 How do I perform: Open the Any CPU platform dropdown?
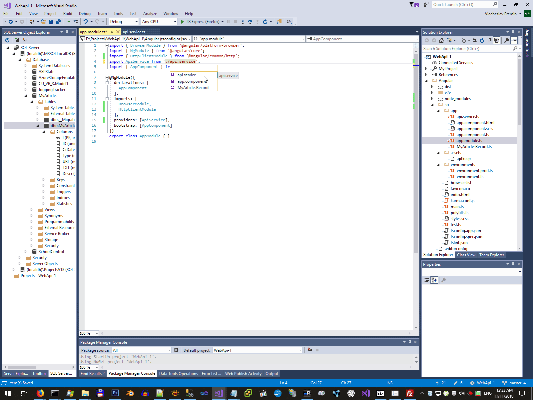pyautogui.click(x=159, y=22)
